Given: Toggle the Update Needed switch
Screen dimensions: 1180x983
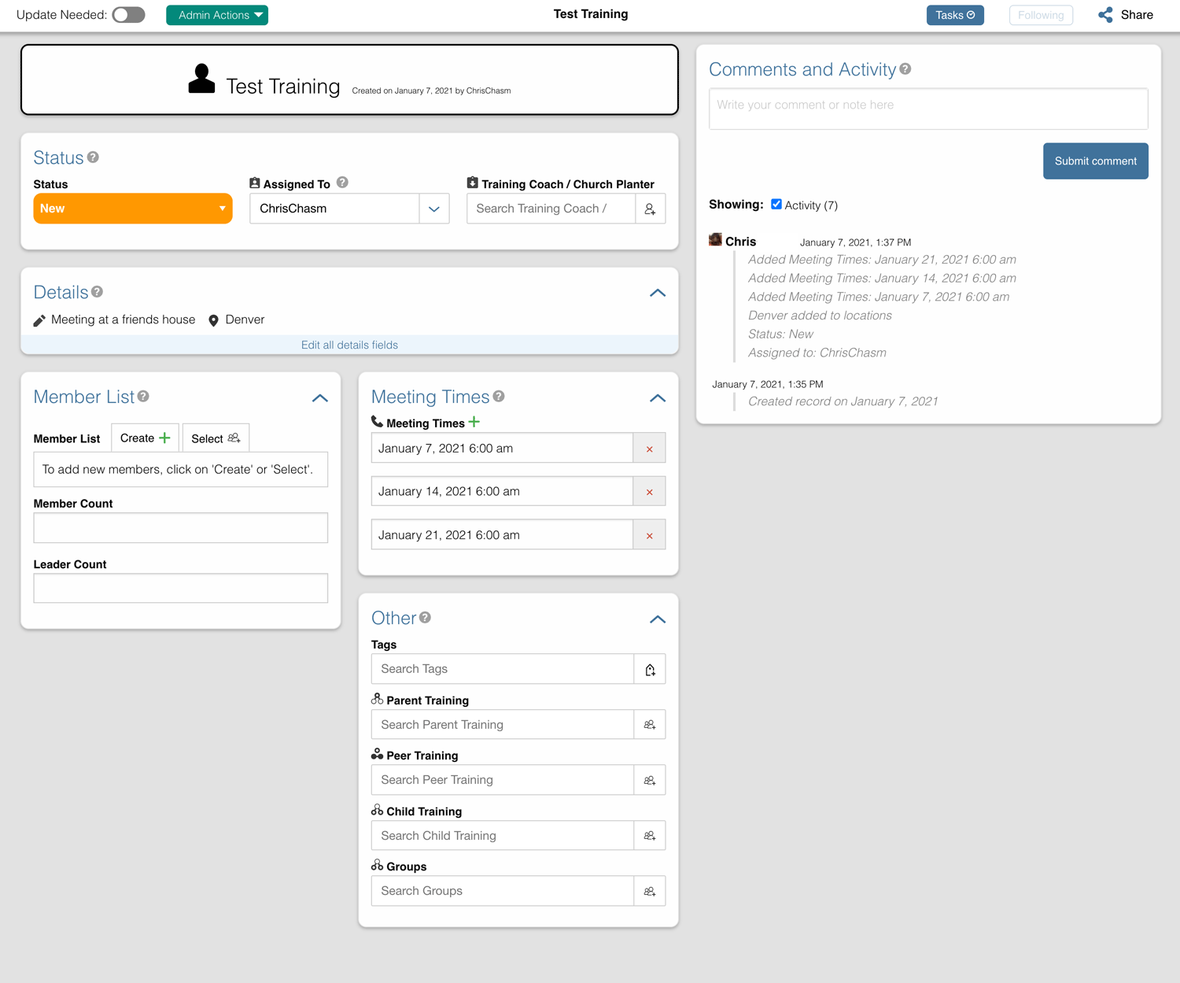Looking at the screenshot, I should pyautogui.click(x=128, y=14).
